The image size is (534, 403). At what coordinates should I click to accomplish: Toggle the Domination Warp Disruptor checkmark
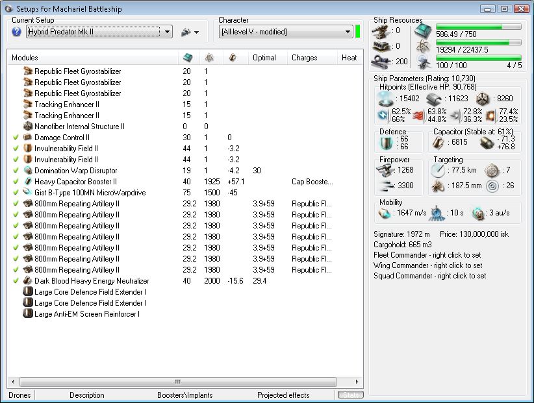point(16,171)
